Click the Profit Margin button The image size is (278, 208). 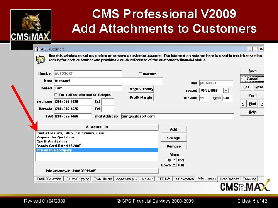pyautogui.click(x=141, y=97)
